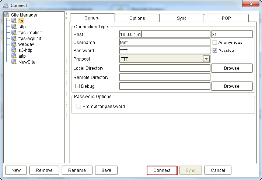
Task: Click the sftp site icon
Action: point(14,27)
